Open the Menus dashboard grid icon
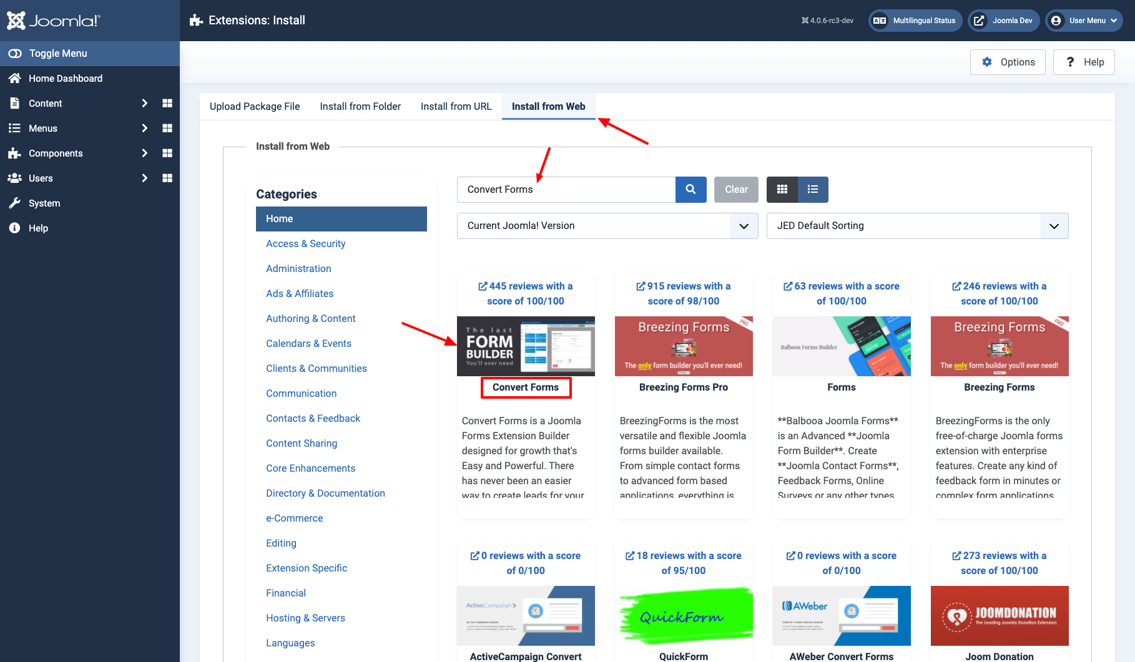The height and width of the screenshot is (662, 1135). pyautogui.click(x=167, y=129)
